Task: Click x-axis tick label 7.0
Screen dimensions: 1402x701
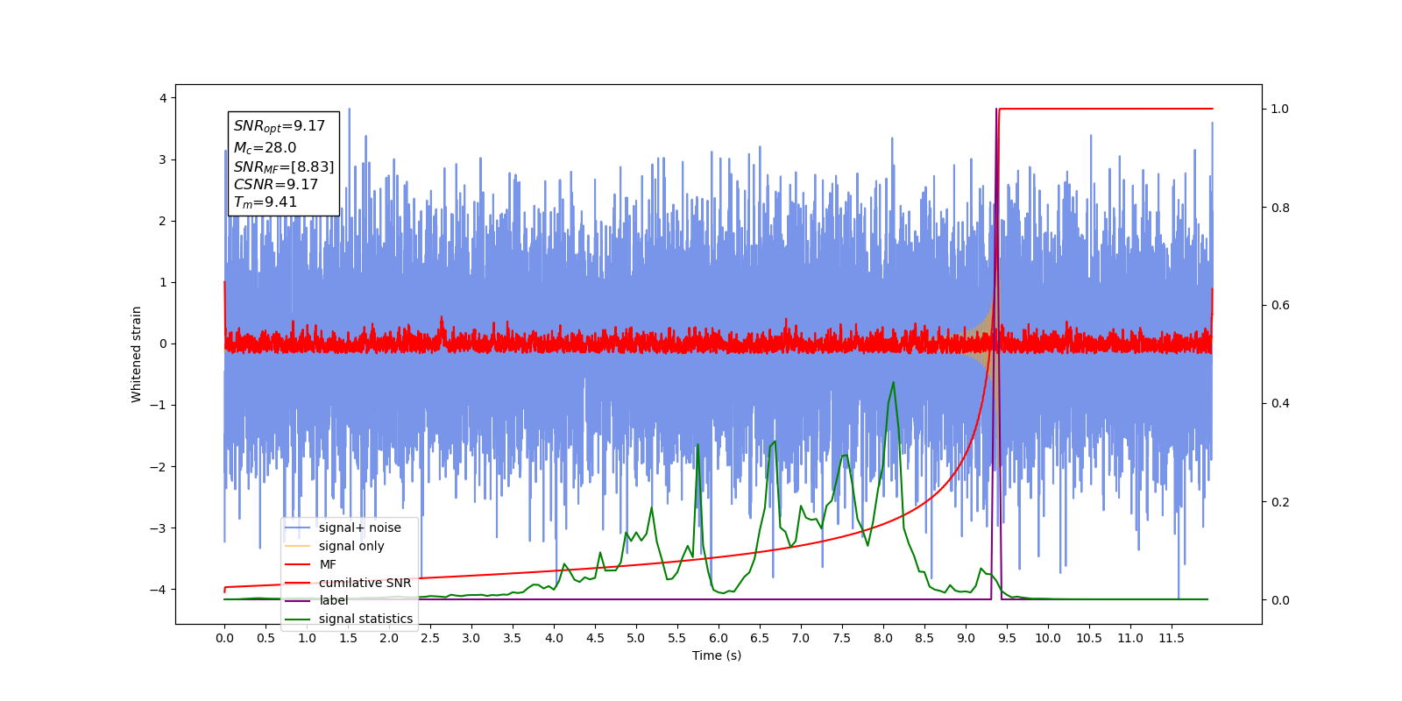Action: [x=801, y=638]
